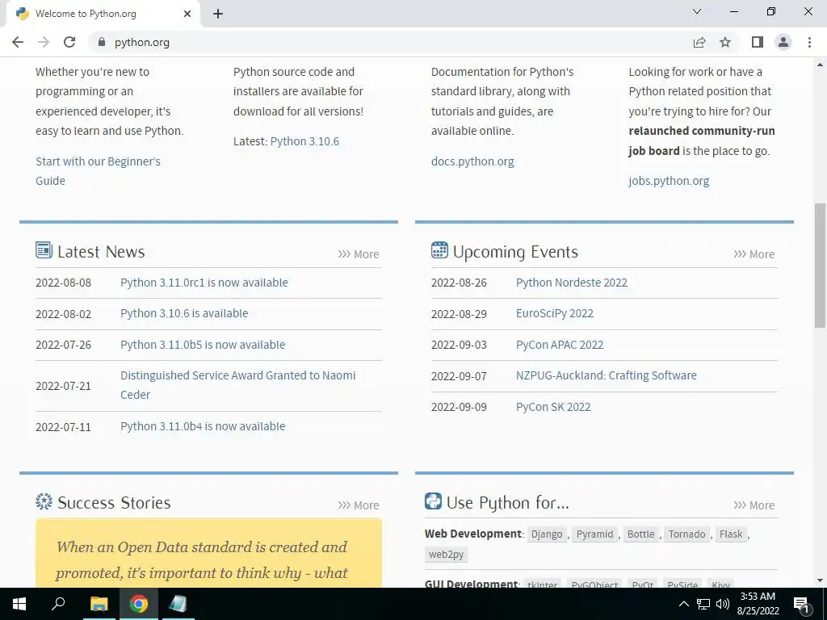The height and width of the screenshot is (620, 827).
Task: Click More beside Upcoming Events
Action: [754, 254]
